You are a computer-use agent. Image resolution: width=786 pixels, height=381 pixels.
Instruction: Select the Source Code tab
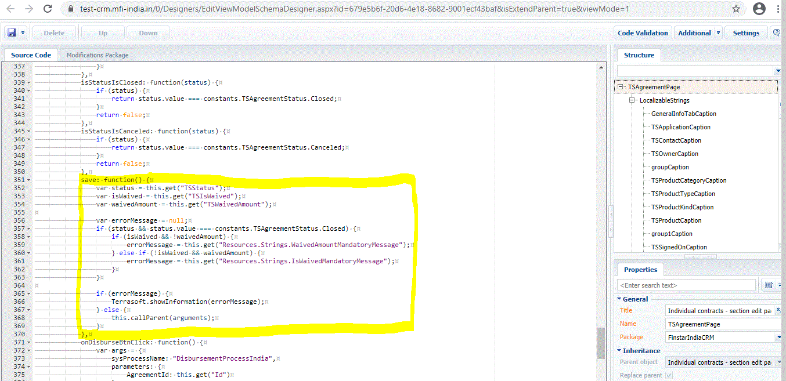tap(31, 55)
